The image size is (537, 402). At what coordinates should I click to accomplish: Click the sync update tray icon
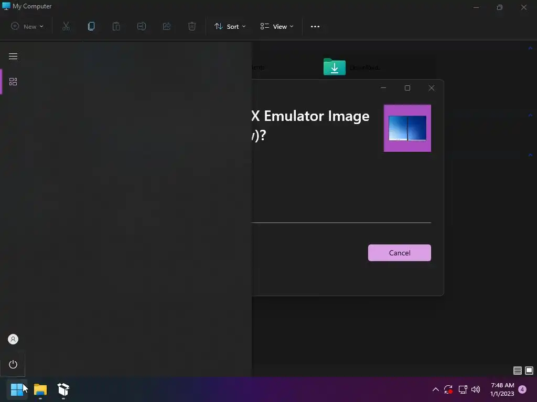[448, 389]
